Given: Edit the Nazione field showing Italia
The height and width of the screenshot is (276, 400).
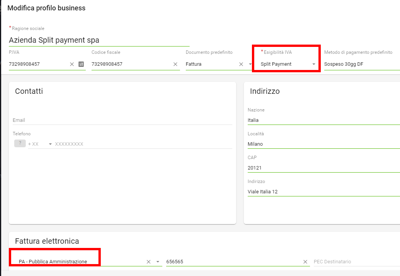Looking at the screenshot, I should tap(324, 120).
